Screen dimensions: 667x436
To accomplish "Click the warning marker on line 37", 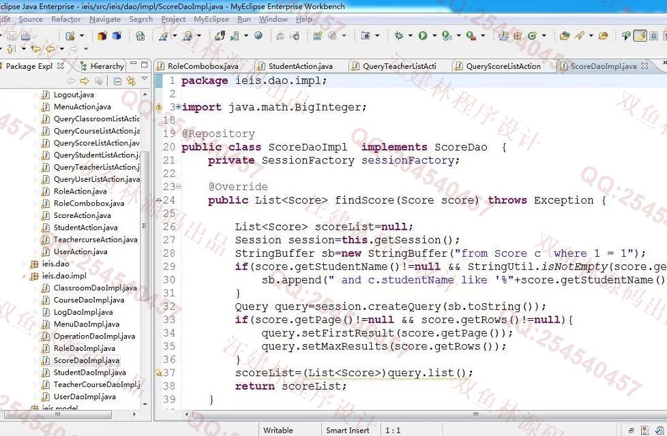I will 159,373.
